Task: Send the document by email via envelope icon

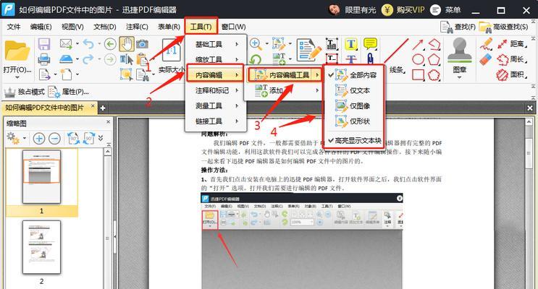Action: (x=66, y=44)
